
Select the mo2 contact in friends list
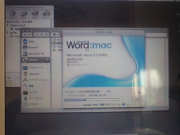(15, 36)
